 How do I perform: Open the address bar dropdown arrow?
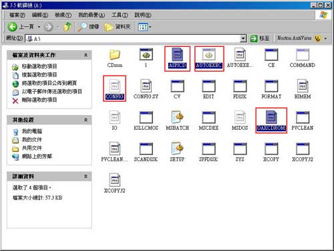pos(243,39)
